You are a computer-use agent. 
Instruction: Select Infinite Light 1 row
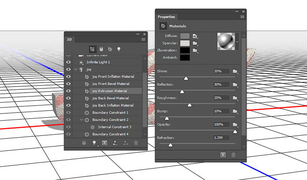107,62
